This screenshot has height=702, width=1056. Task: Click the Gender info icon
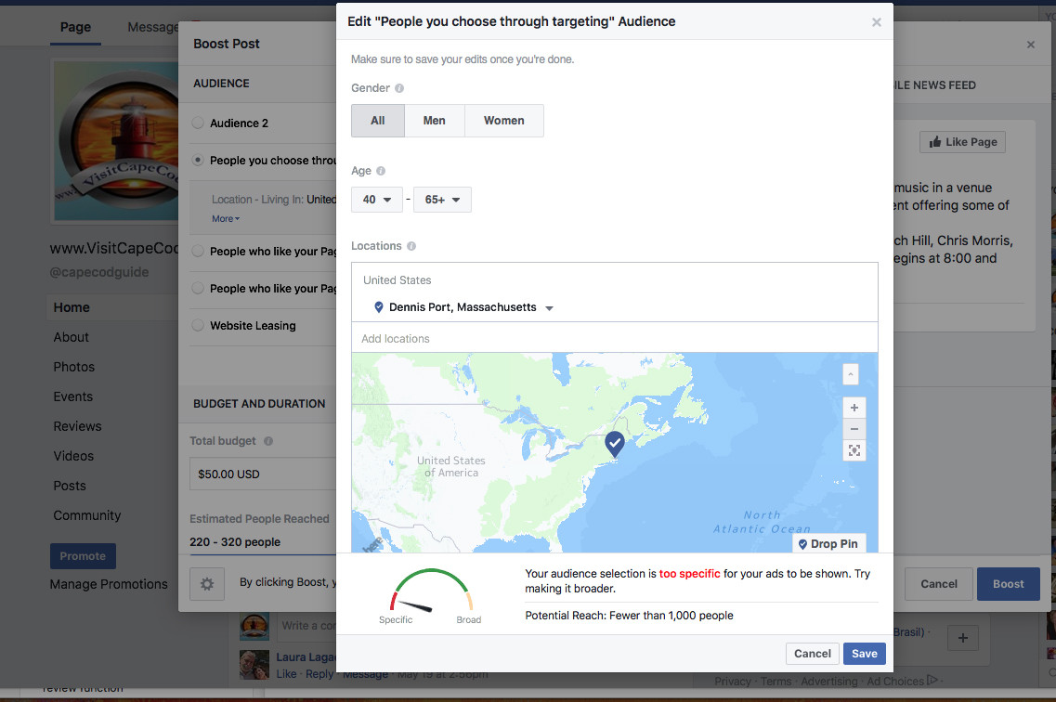[399, 88]
